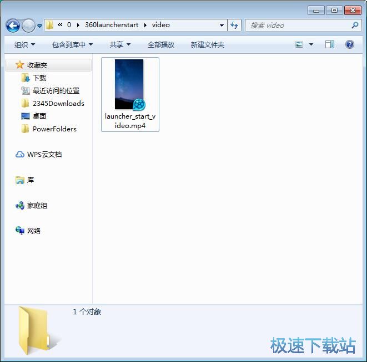Select 家庭组 in navigation pane
This screenshot has width=367, height=362.
[x=37, y=206]
